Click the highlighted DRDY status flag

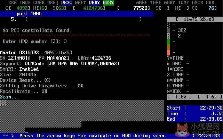point(94,2)
